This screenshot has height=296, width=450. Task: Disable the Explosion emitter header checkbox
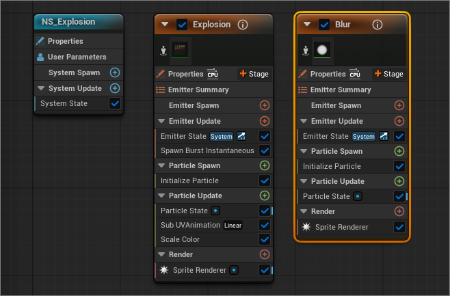(182, 25)
